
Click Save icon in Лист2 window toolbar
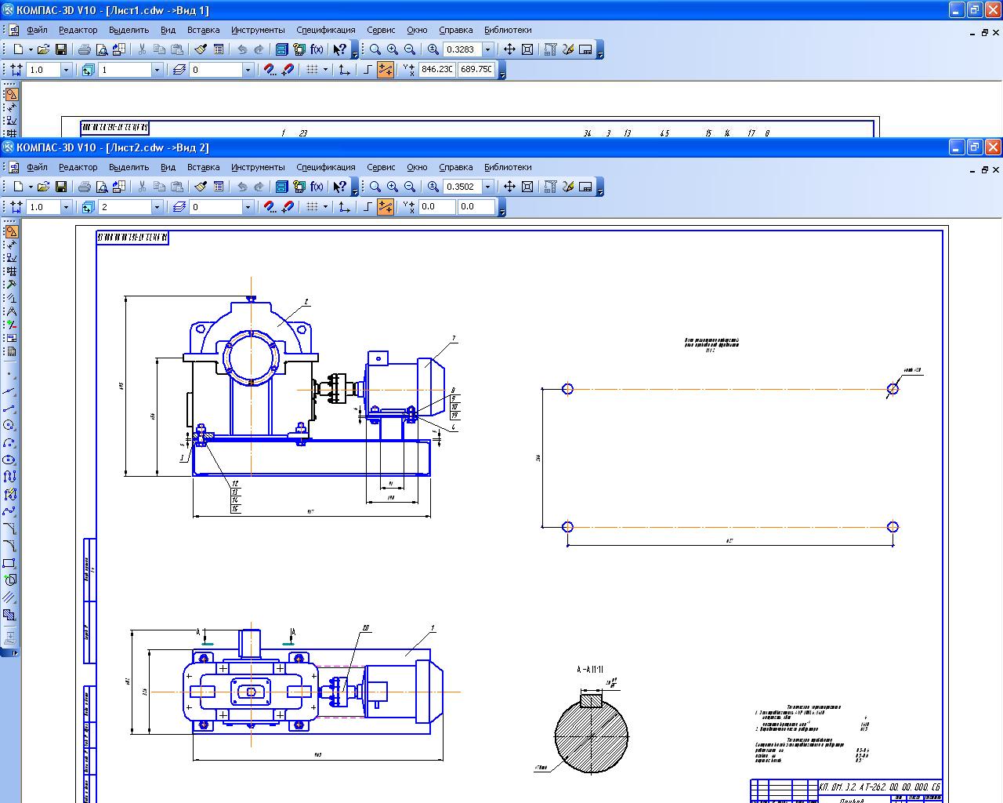[60, 187]
